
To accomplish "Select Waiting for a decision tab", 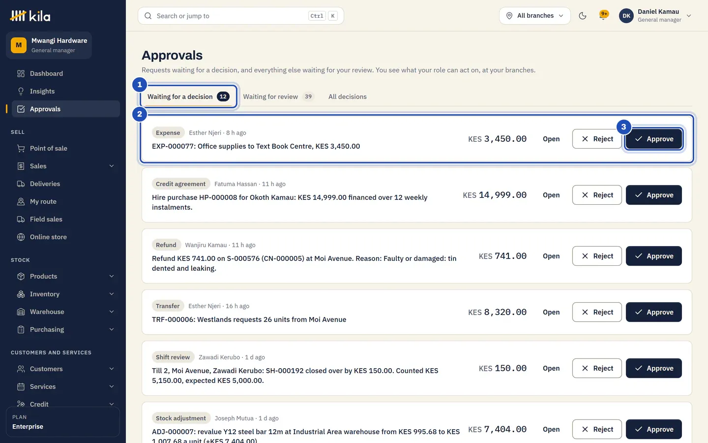I will (188, 96).
